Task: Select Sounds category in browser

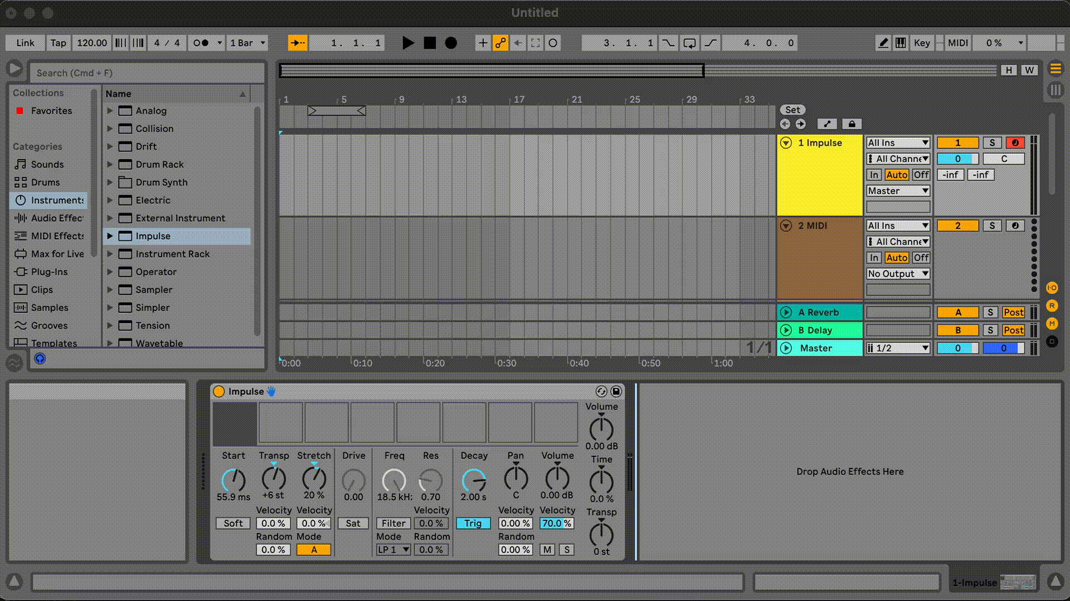Action: (x=47, y=164)
